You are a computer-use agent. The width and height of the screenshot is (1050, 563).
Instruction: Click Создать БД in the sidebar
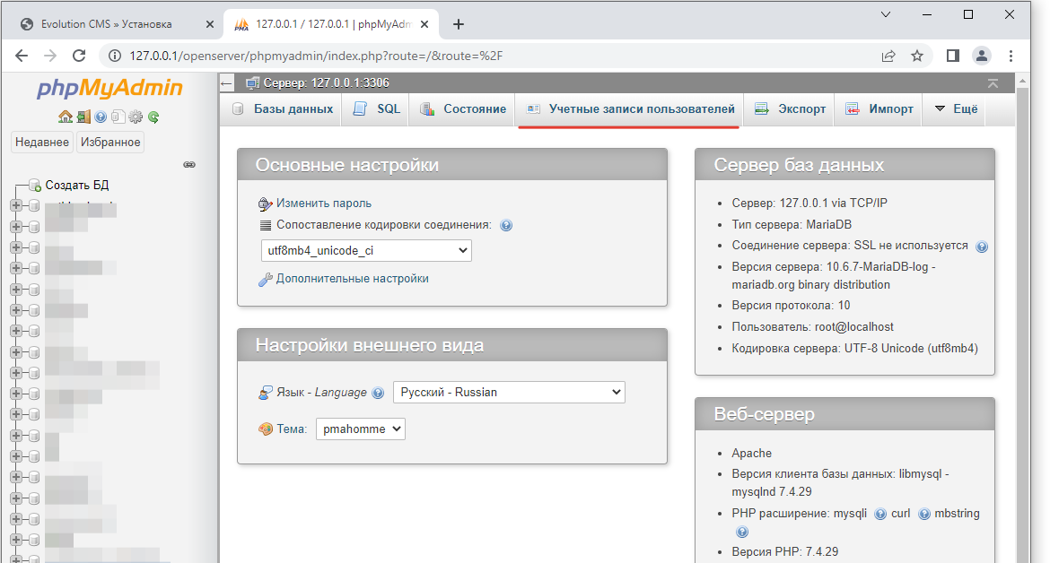[x=79, y=186]
